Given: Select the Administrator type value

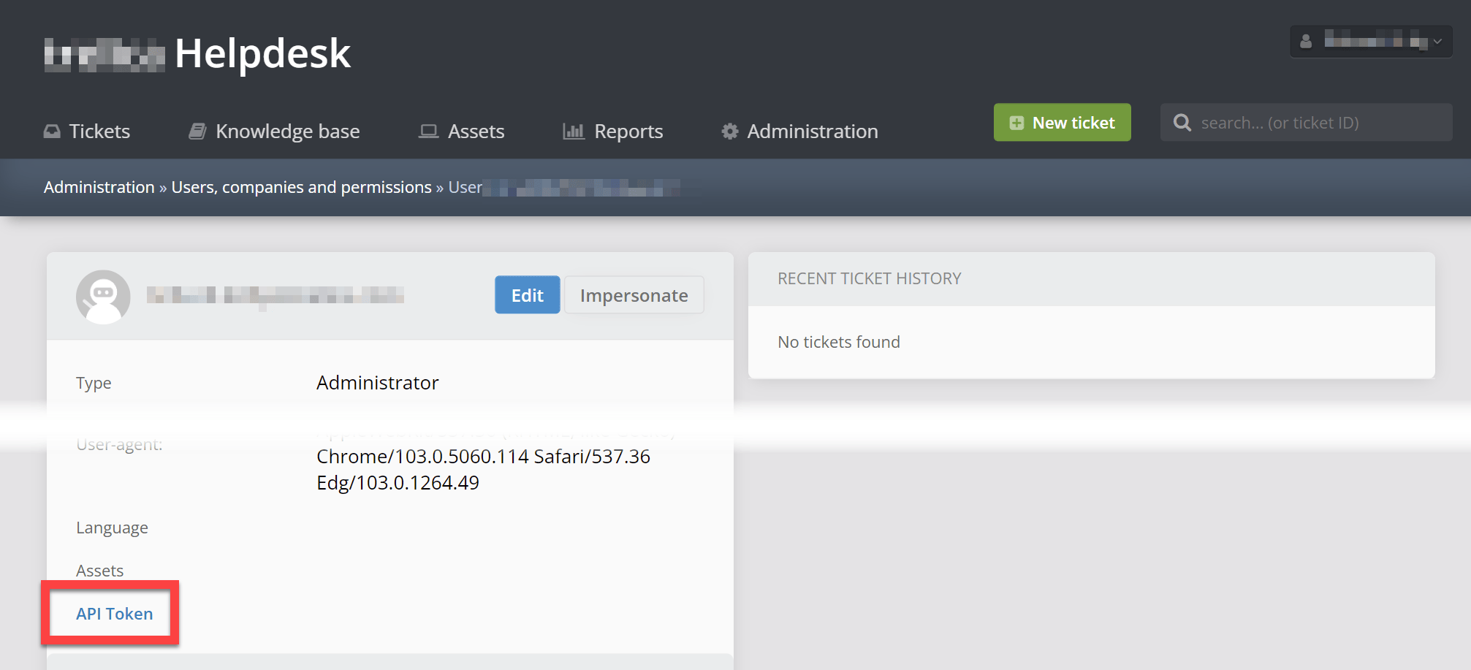Looking at the screenshot, I should click(377, 383).
